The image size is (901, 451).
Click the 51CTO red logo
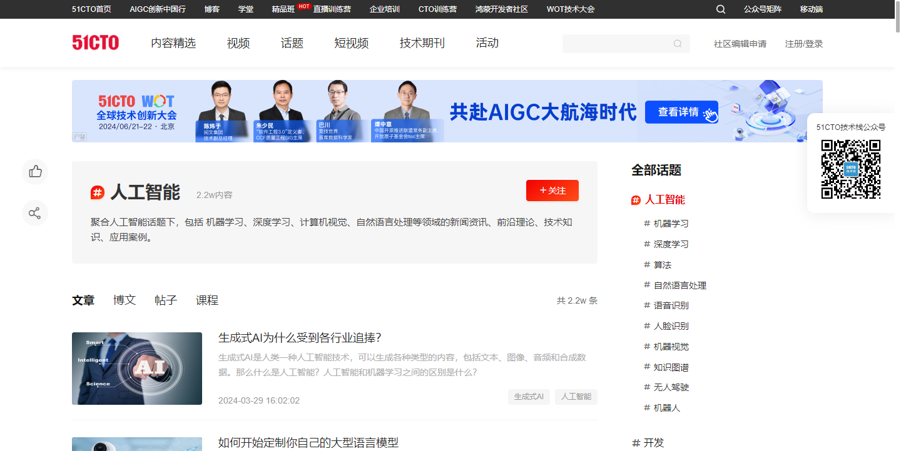coord(95,43)
